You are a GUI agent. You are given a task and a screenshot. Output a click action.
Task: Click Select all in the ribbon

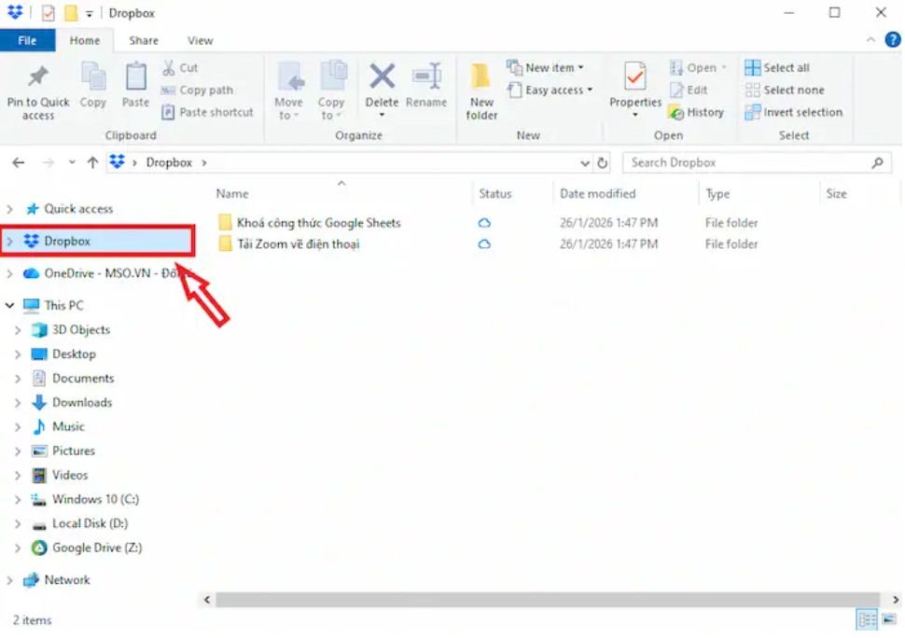click(777, 68)
